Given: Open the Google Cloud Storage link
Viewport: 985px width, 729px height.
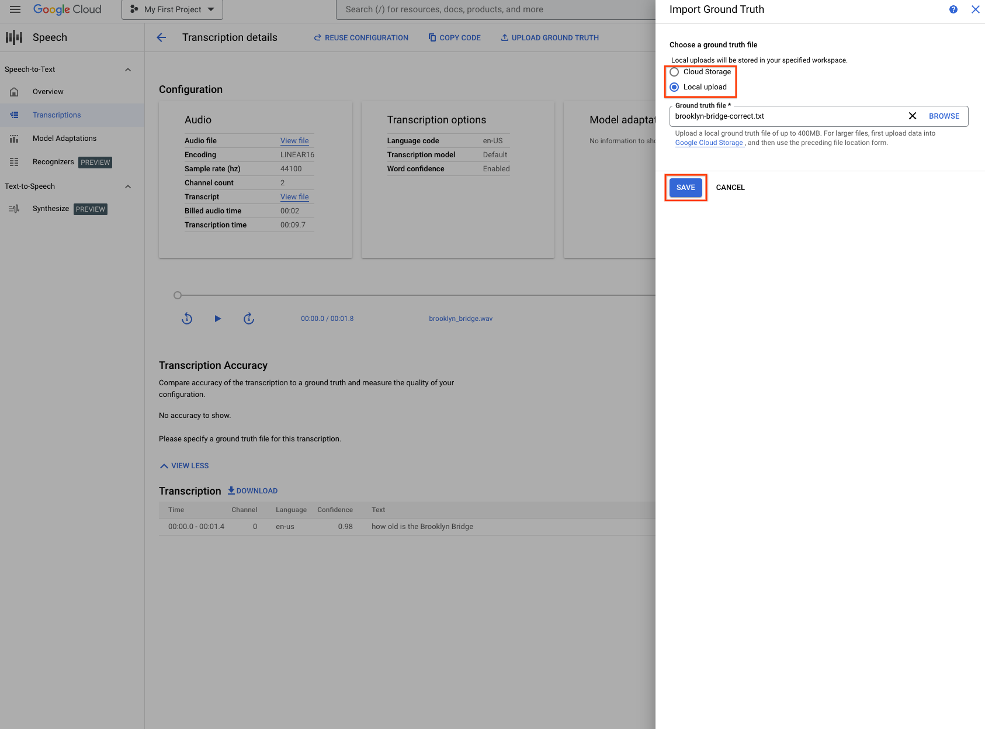Looking at the screenshot, I should [x=709, y=142].
